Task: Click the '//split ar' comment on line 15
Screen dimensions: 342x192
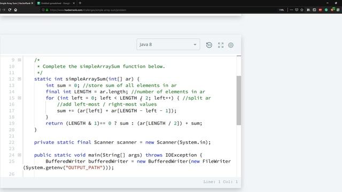Action: tap(197, 98)
